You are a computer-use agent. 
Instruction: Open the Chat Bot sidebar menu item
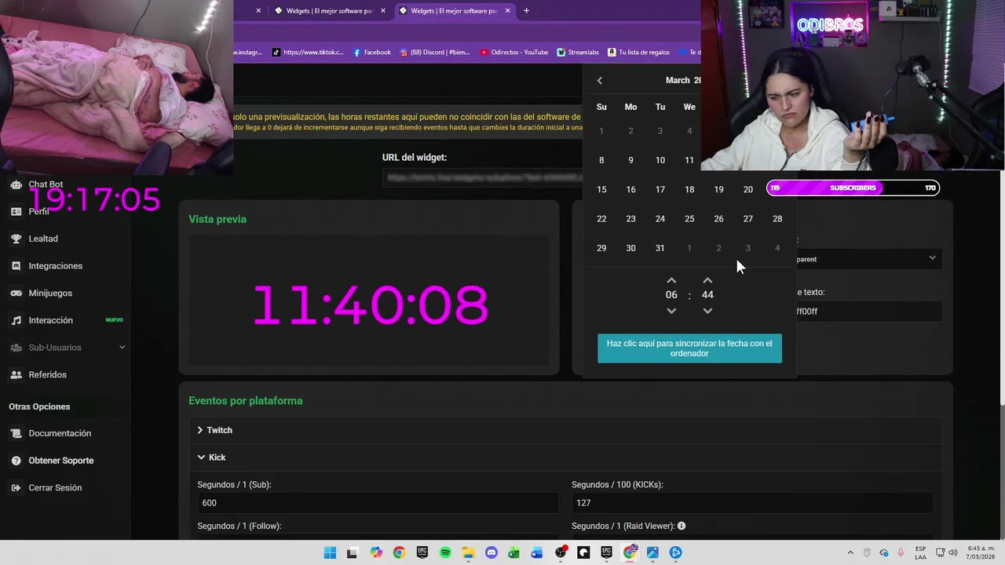pyautogui.click(x=46, y=184)
